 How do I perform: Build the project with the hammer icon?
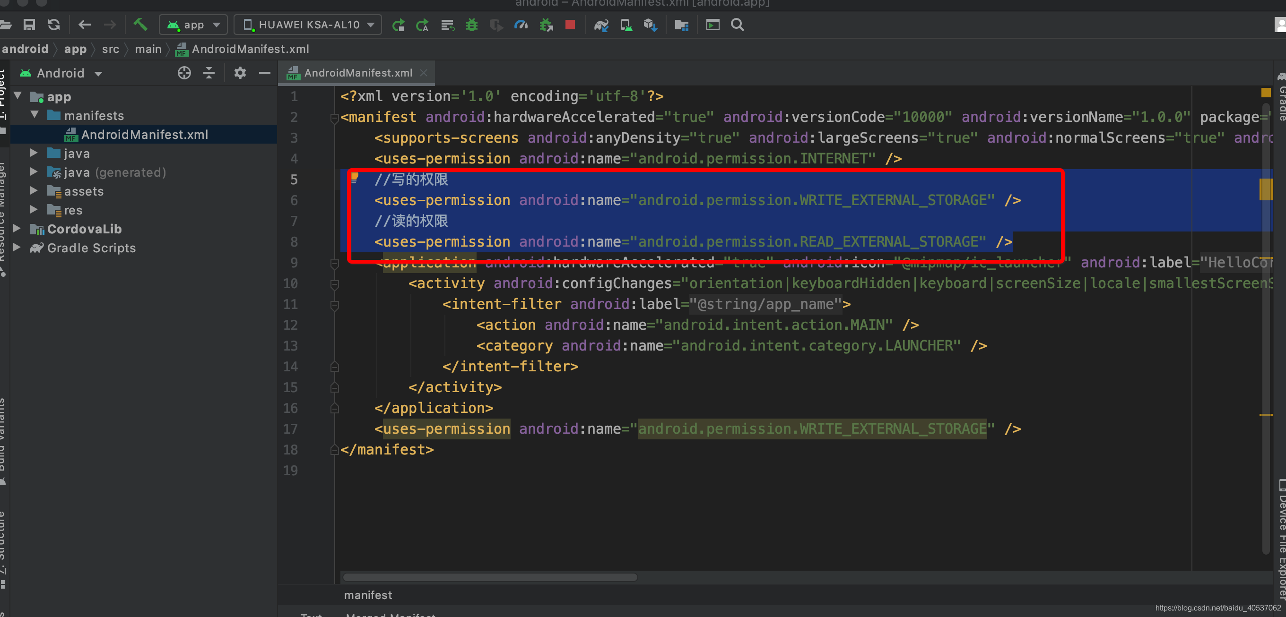click(140, 24)
